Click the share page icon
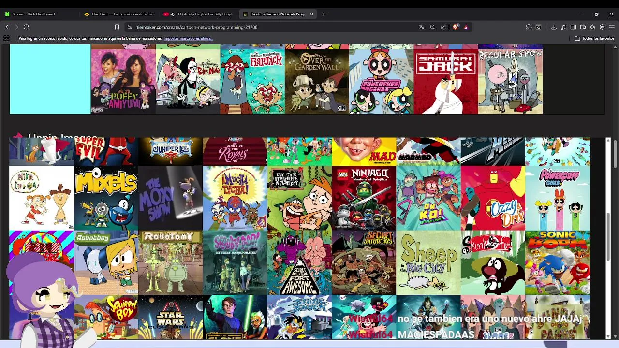The height and width of the screenshot is (348, 619). click(x=443, y=27)
